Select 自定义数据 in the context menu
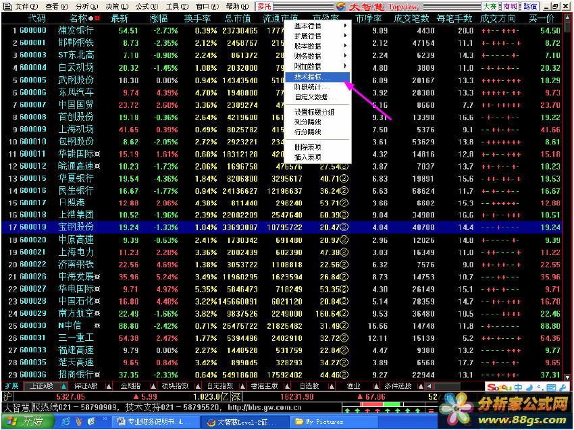574x430 pixels. tap(318, 97)
